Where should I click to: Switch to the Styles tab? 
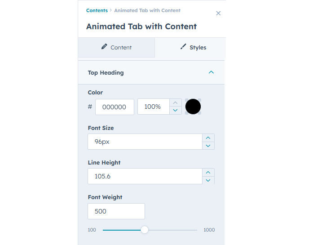tap(193, 48)
